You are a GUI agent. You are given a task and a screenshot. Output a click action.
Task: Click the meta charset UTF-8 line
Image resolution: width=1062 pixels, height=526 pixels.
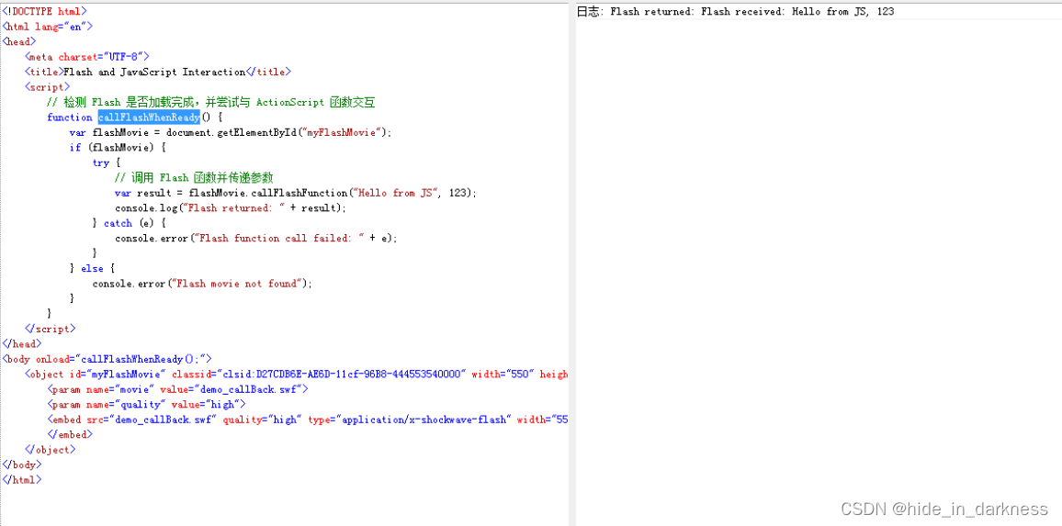pyautogui.click(x=86, y=57)
